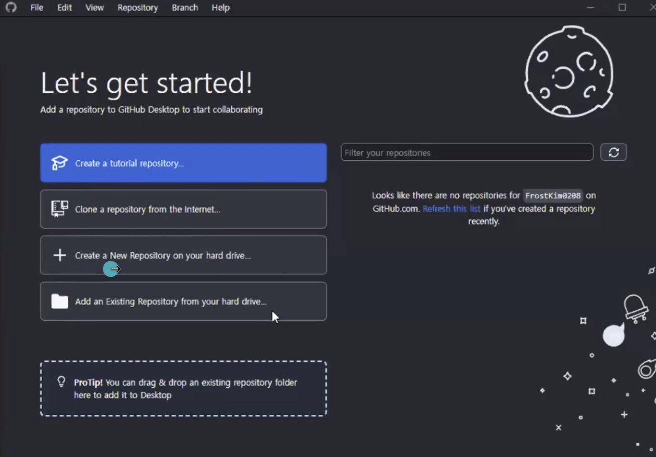Open the Repository menu
Image resolution: width=656 pixels, height=457 pixels.
point(137,8)
